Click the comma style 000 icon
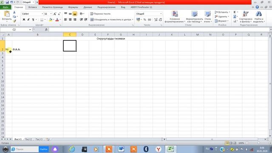The image size is (272, 153). pos(149,20)
